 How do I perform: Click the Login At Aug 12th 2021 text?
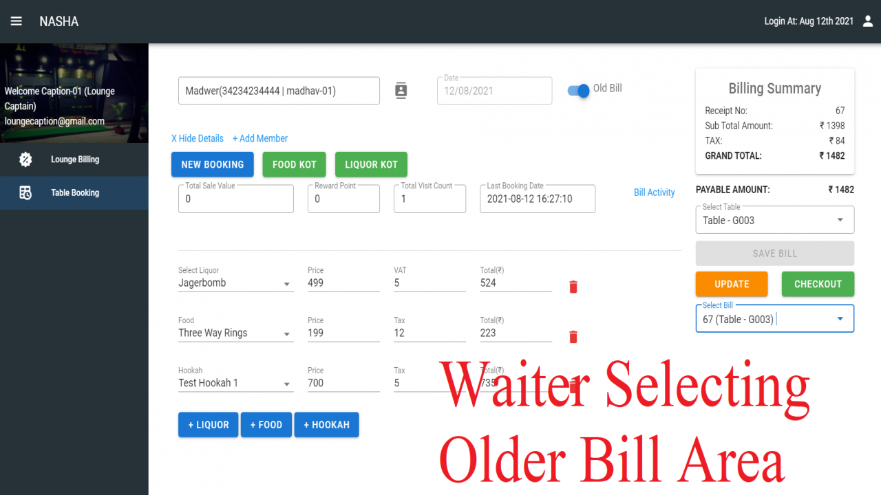click(x=809, y=21)
